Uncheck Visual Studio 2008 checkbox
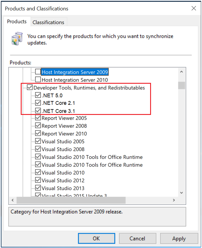 click(x=38, y=149)
